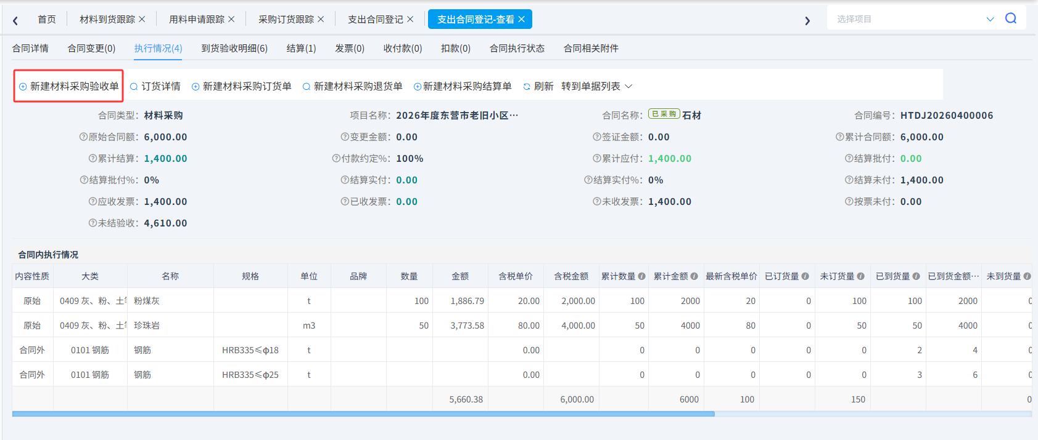Open the 合同相关附件 tab

[591, 48]
